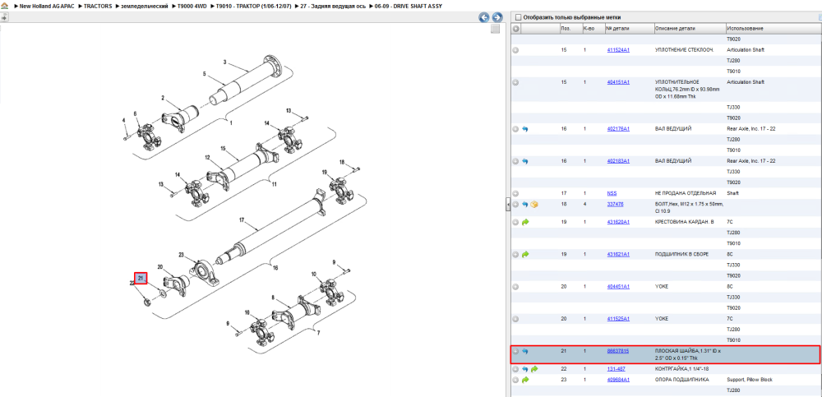Screen dimensions: 822x397
Task: Add part 402176A1 using its plus icon
Action: point(516,128)
